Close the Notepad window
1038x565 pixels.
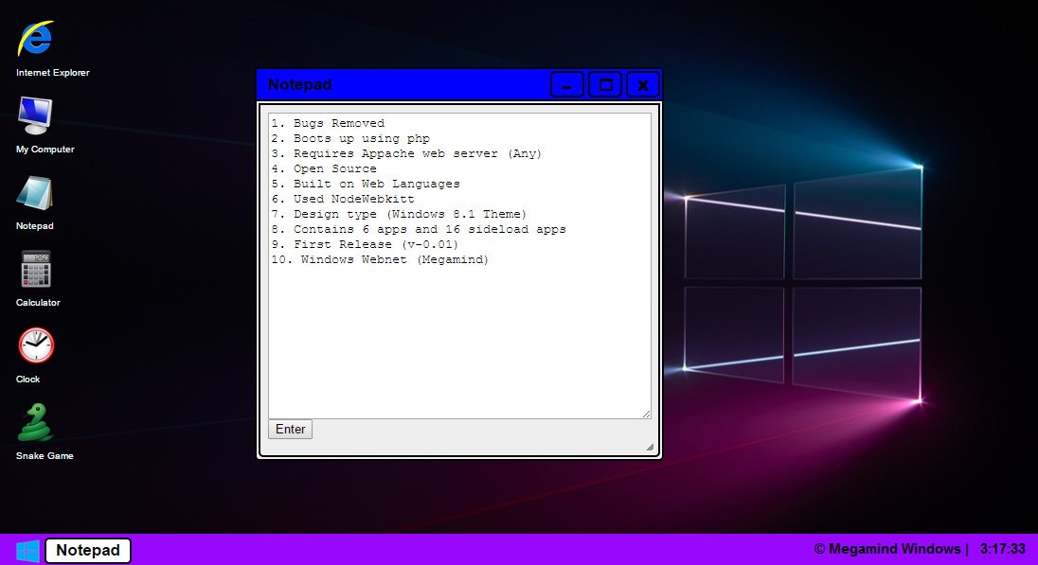tap(643, 84)
